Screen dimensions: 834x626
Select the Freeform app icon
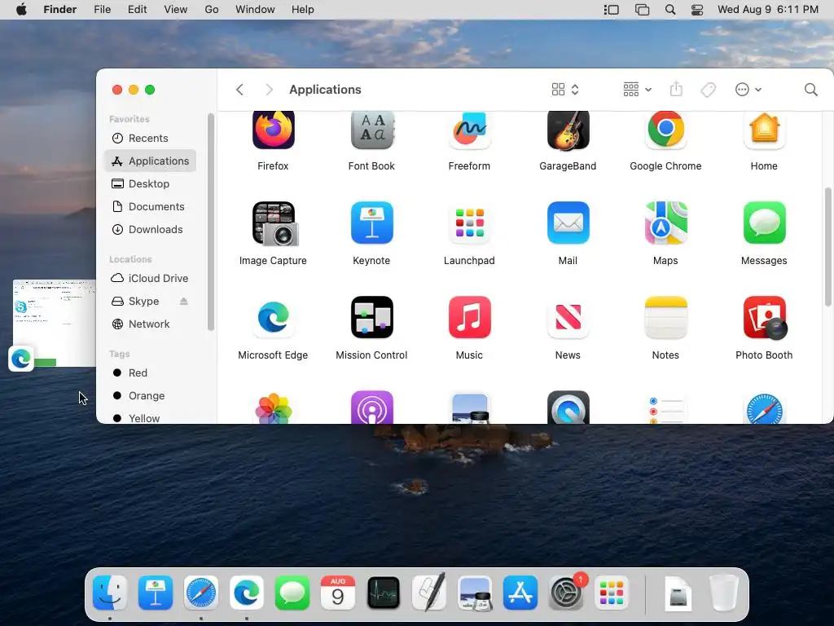[x=469, y=130]
